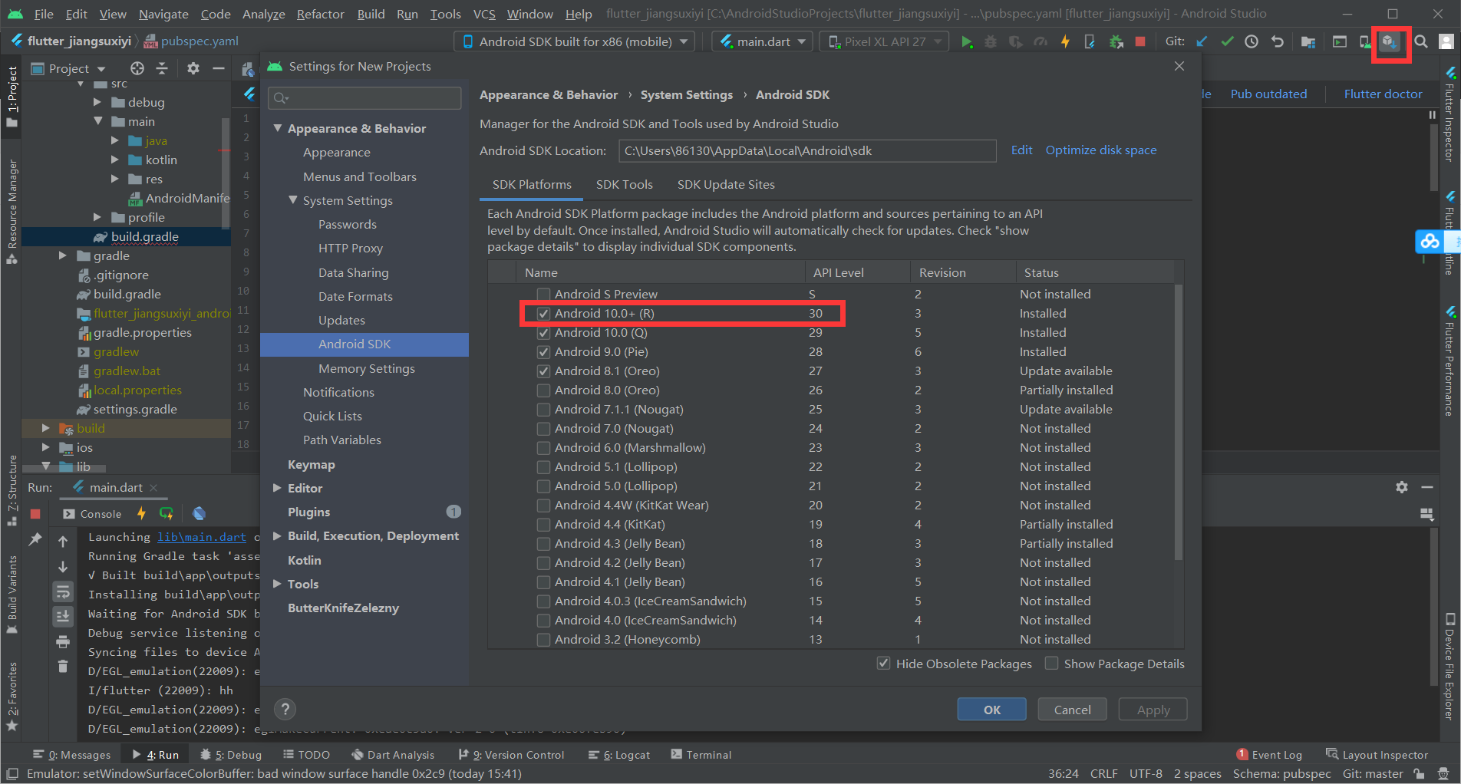Image resolution: width=1461 pixels, height=784 pixels.
Task: Switch to the SDK Tools tab
Action: click(x=624, y=184)
